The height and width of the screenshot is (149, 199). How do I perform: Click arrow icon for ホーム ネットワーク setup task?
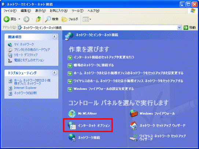70,73
